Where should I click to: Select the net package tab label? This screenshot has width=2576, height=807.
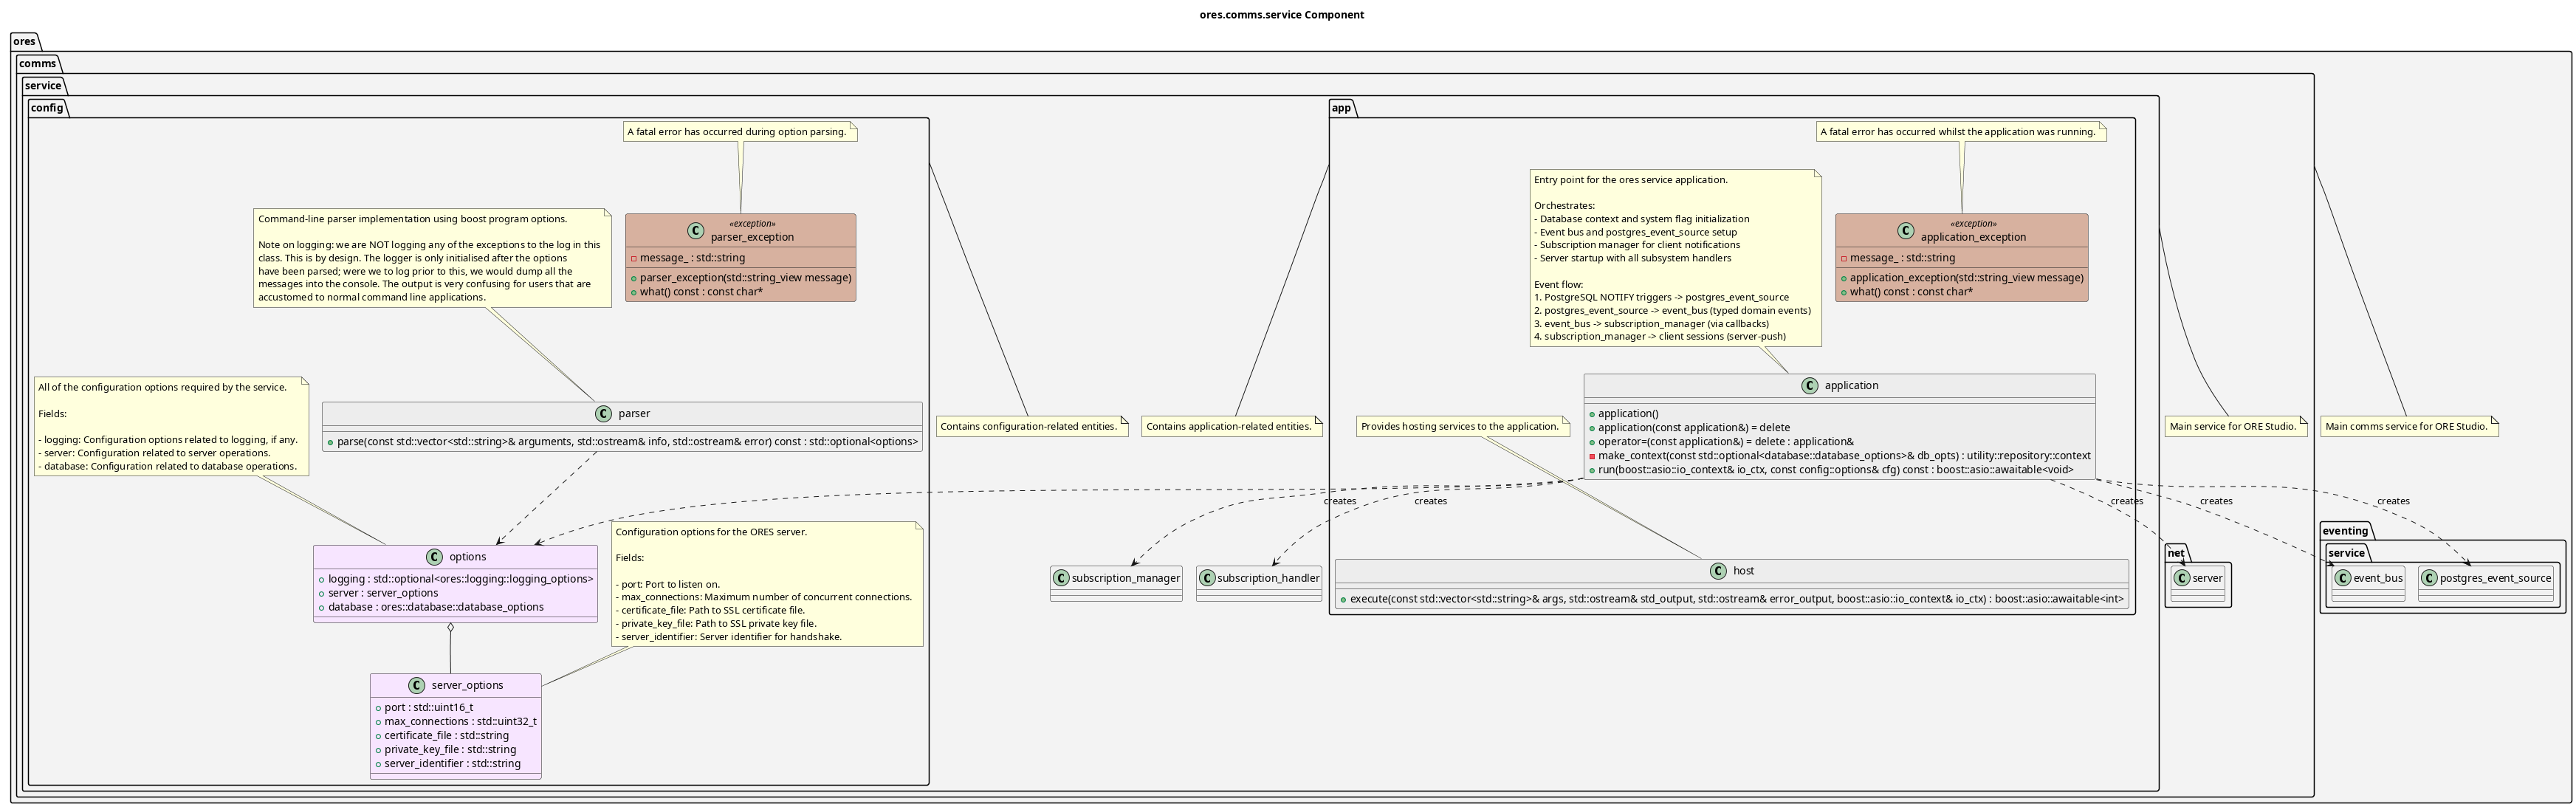2176,553
